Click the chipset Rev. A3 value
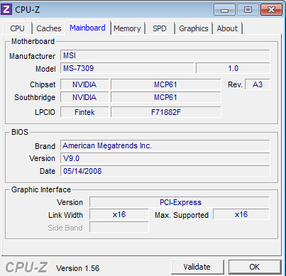Screen dimensions: 286x276 pos(258,84)
